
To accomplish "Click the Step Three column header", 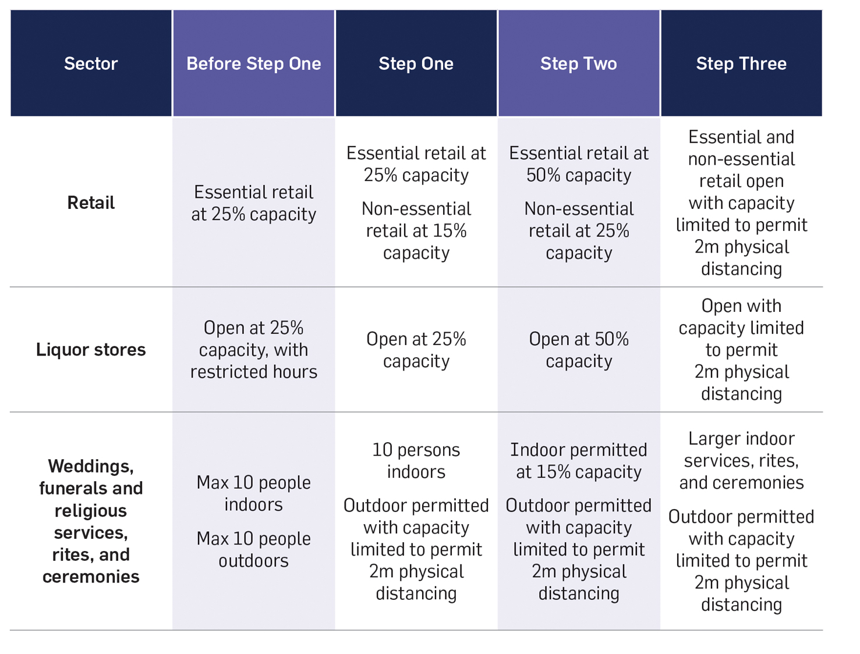I will tap(741, 63).
